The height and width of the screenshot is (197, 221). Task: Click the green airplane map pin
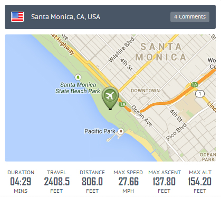[x=110, y=98]
